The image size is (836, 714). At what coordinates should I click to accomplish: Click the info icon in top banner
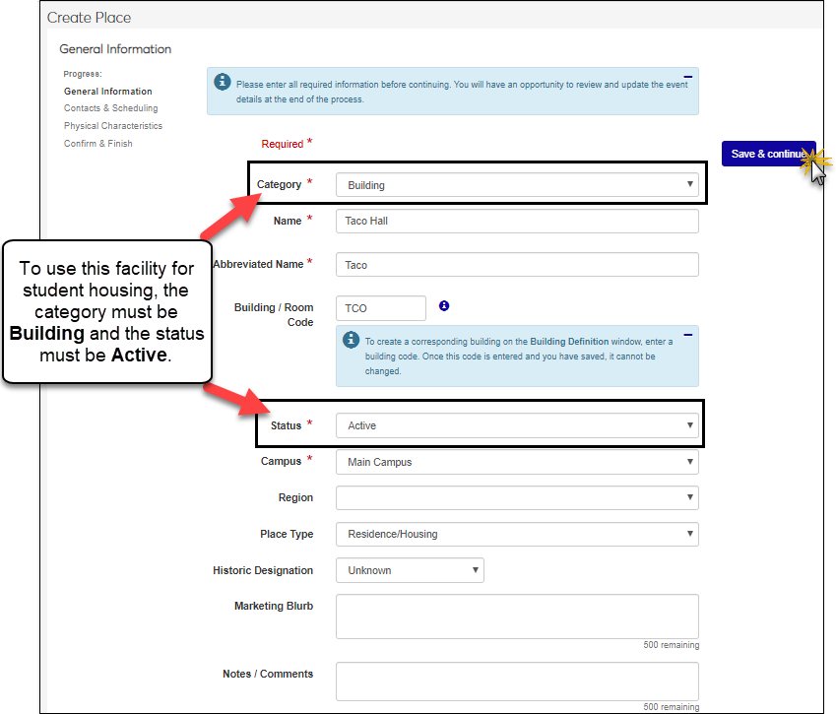coord(223,82)
